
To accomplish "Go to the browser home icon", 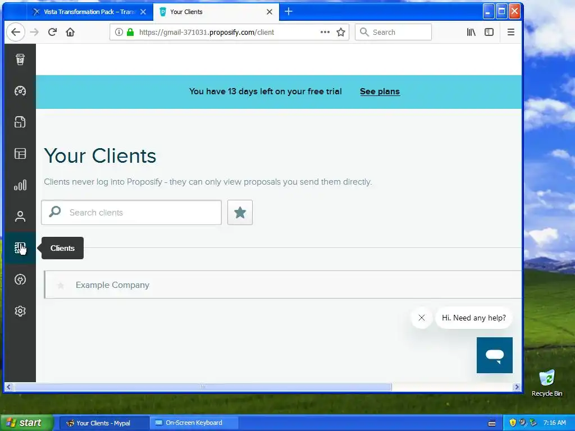I will click(x=70, y=32).
